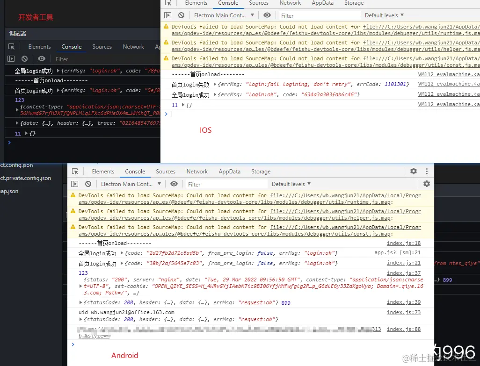Expand data/header/trace object in dark panel
This screenshot has height=366, width=480.
click(x=17, y=123)
